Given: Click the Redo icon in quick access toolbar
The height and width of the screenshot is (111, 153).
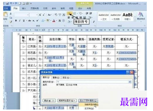Looking at the screenshot, I should pos(16,4).
